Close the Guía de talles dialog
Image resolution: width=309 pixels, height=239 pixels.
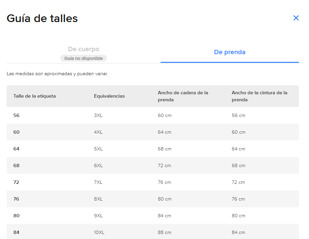296,18
